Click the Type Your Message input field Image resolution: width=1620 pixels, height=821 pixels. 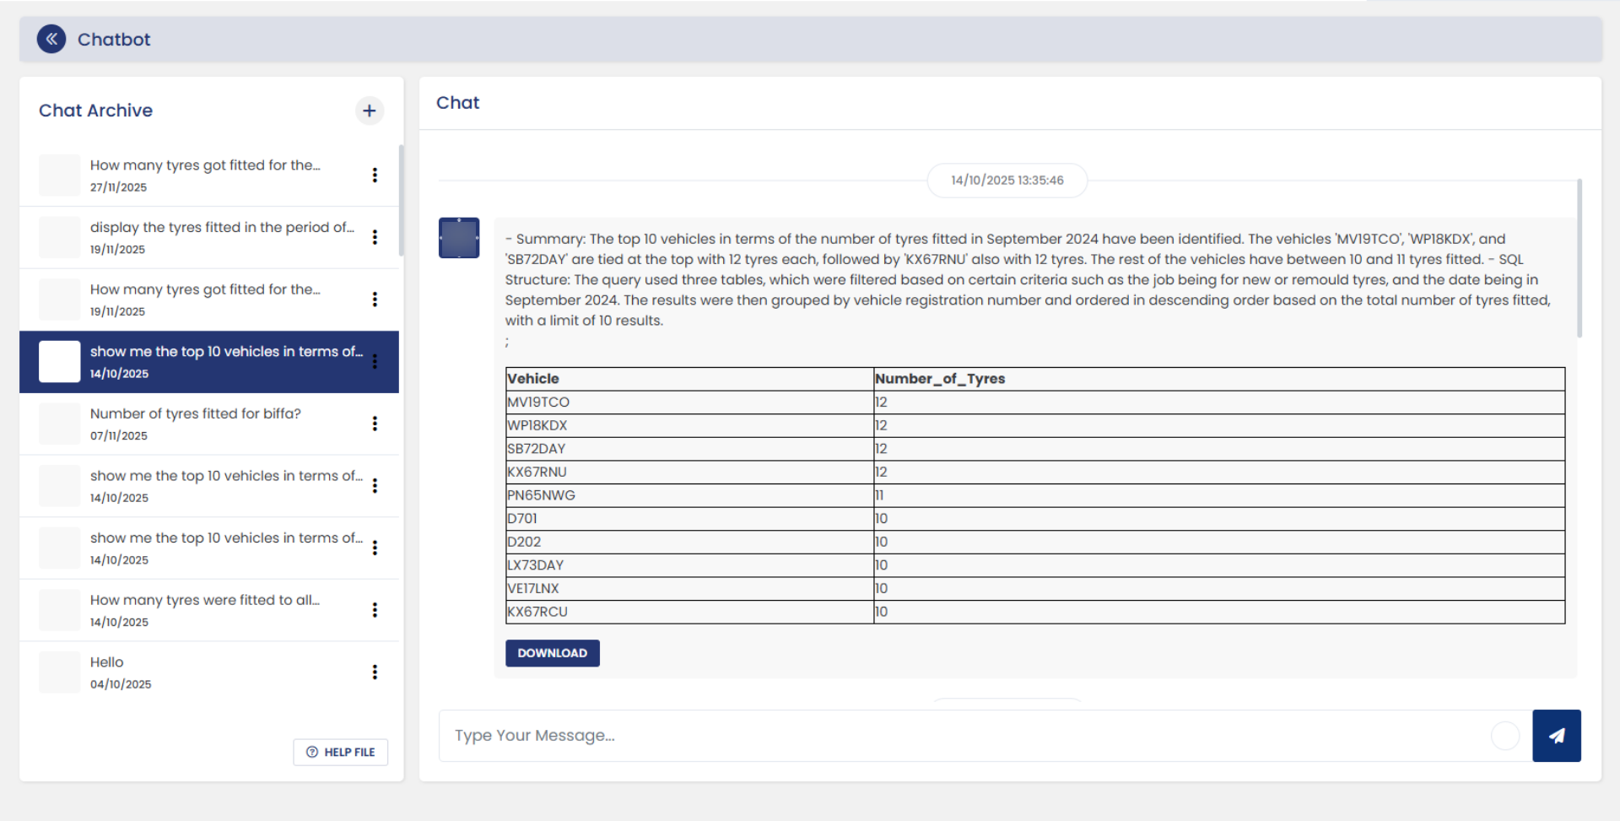tap(970, 736)
